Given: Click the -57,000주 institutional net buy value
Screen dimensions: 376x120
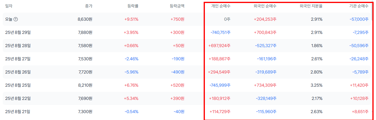Looking at the screenshot, I should click(x=359, y=19).
